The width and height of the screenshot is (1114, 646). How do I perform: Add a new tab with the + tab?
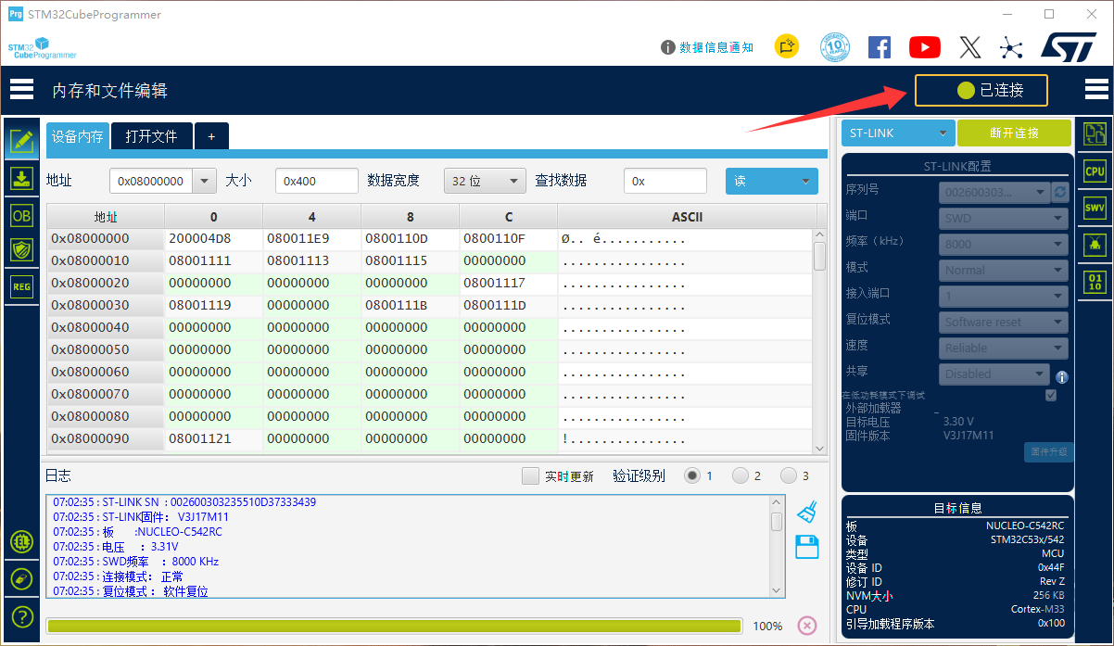coord(211,136)
